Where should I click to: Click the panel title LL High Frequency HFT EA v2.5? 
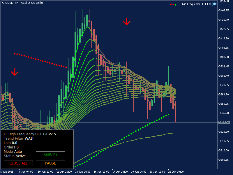[x=30, y=134]
